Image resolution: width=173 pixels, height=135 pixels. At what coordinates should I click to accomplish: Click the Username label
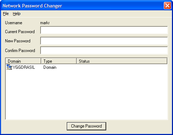pyautogui.click(x=13, y=23)
